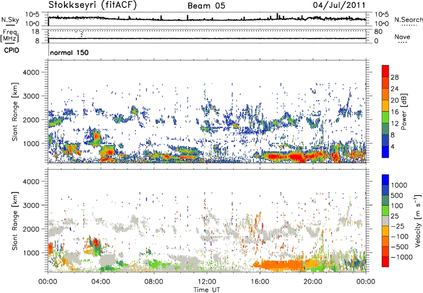Select the Slant Range [km] label of power panel
This screenshot has width=423, height=293.
[15, 112]
